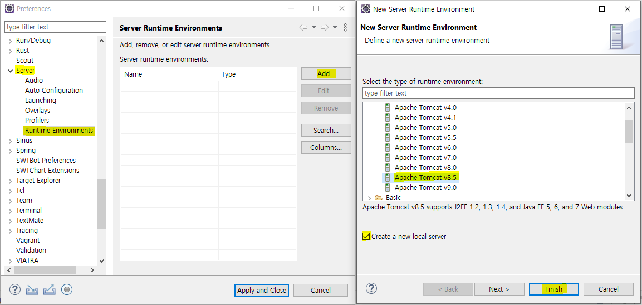This screenshot has width=642, height=305.
Task: Click the Apache Tomcat v5.5 server icon
Action: [x=388, y=138]
